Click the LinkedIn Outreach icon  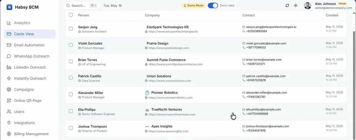point(9,67)
